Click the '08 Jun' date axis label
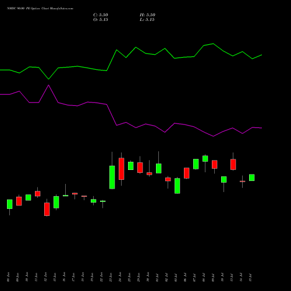The height and width of the screenshot is (291, 291). (x=8, y=277)
